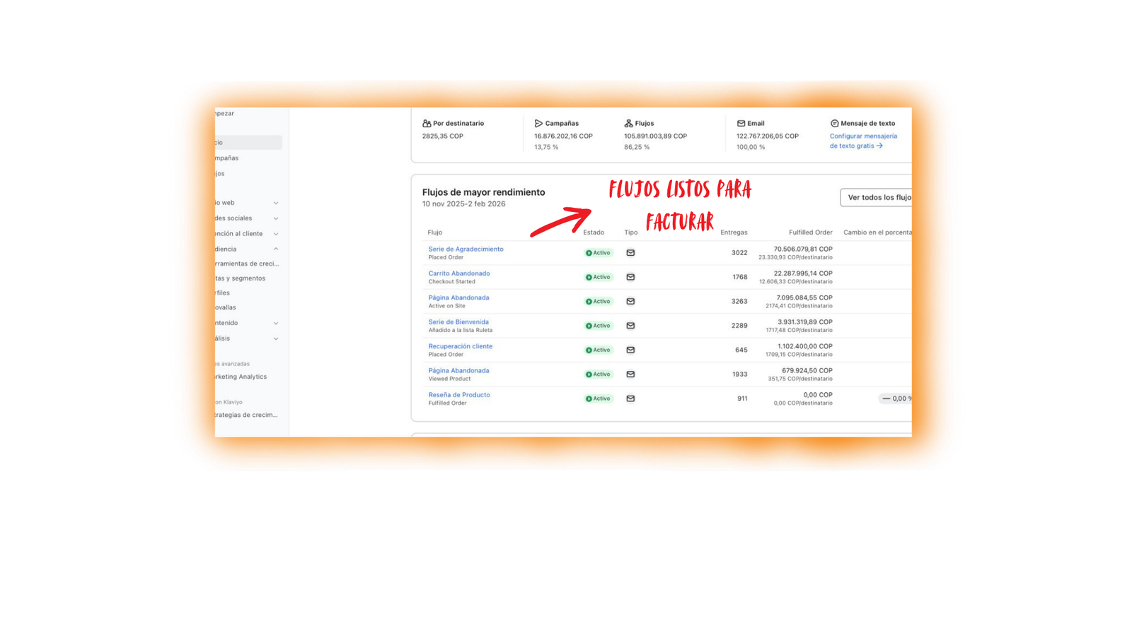Screen dimensions: 1132x636
Task: Click the Ver todos los flujos button
Action: point(877,198)
